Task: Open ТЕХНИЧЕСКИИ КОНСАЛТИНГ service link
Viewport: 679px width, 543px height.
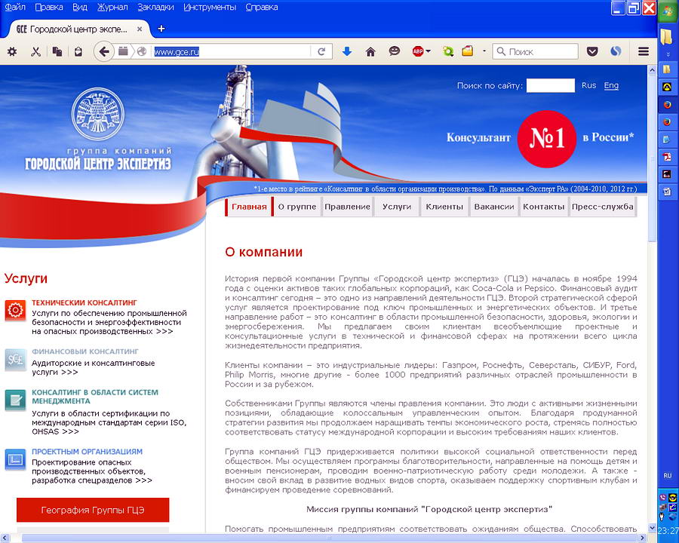Action: [x=84, y=302]
